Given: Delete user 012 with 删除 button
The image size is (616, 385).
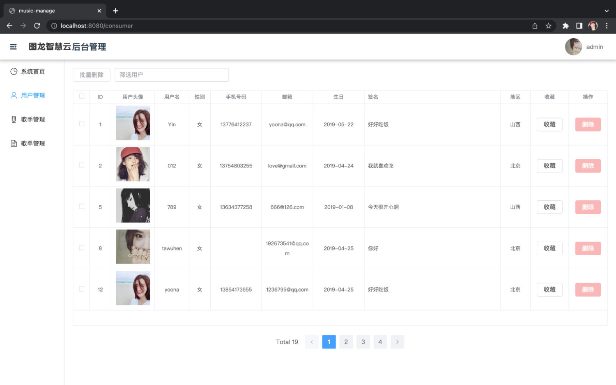Looking at the screenshot, I should [588, 166].
